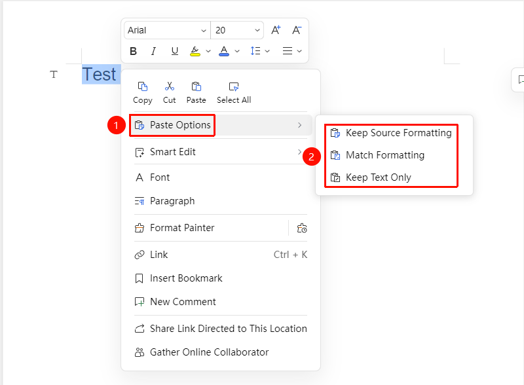Click the selected word Test
524x385 pixels.
(x=100, y=74)
